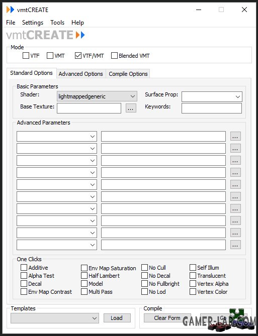Click into the Keywords input field
The image size is (258, 336).
coord(212,108)
